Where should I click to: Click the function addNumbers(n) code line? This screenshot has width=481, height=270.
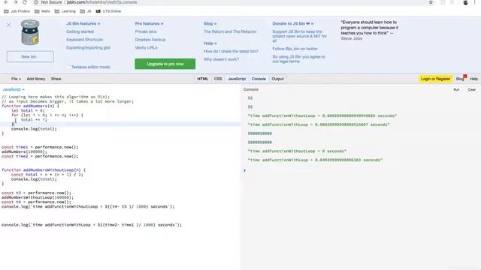(30, 106)
